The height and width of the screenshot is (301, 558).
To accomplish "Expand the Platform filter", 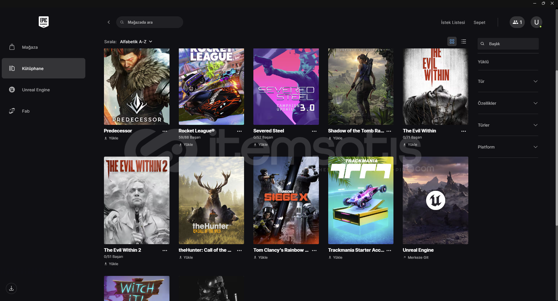I will (508, 147).
